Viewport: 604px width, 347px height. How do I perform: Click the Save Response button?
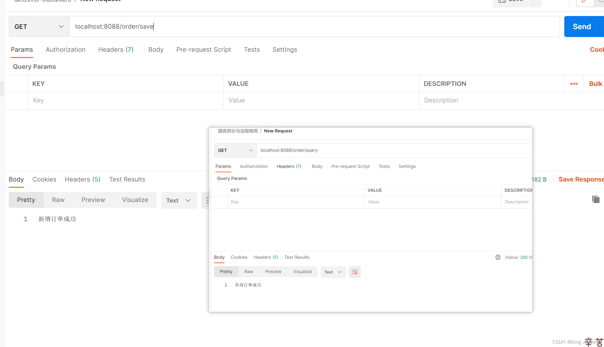coord(581,179)
